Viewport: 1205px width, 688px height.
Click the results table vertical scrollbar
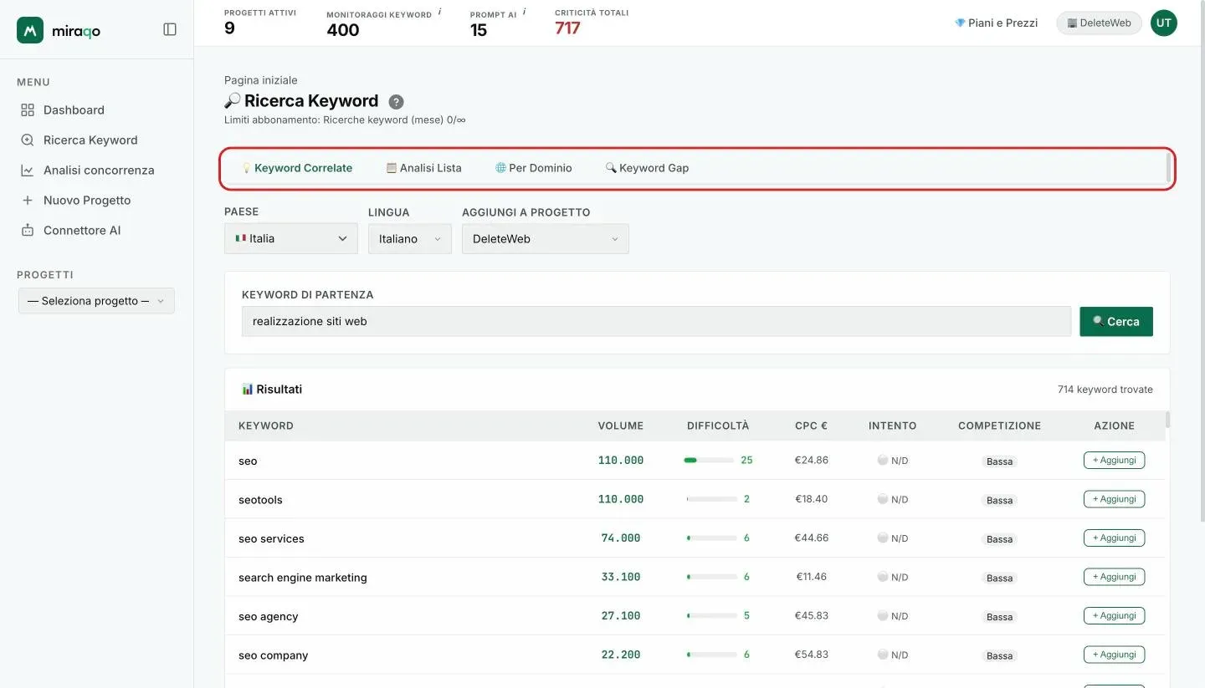1167,420
